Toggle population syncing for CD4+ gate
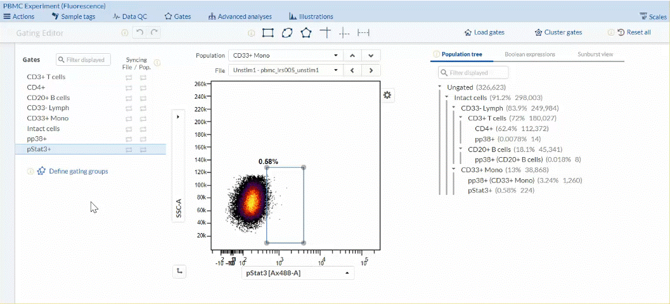 143,87
